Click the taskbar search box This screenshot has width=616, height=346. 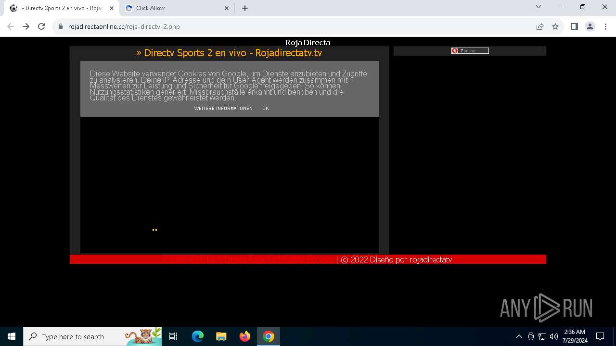click(x=92, y=336)
